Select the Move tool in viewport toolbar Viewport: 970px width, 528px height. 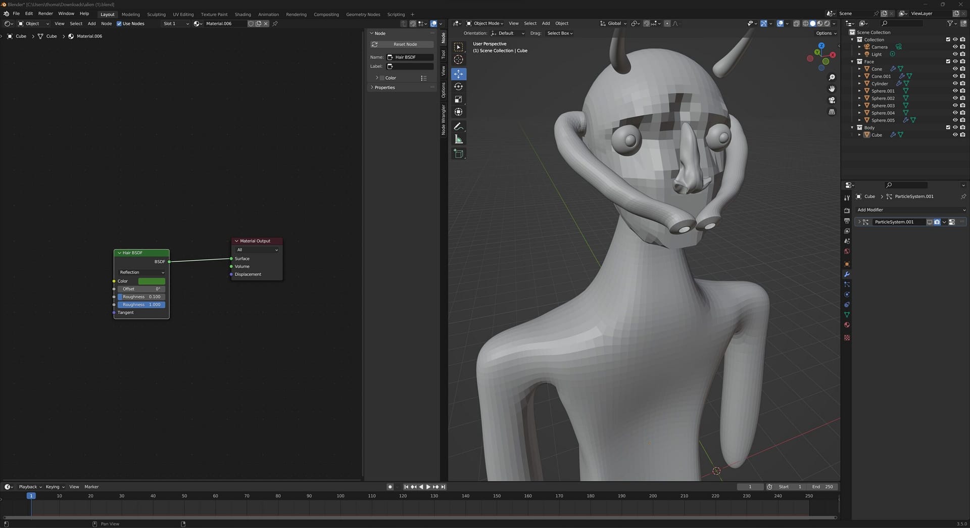click(458, 74)
